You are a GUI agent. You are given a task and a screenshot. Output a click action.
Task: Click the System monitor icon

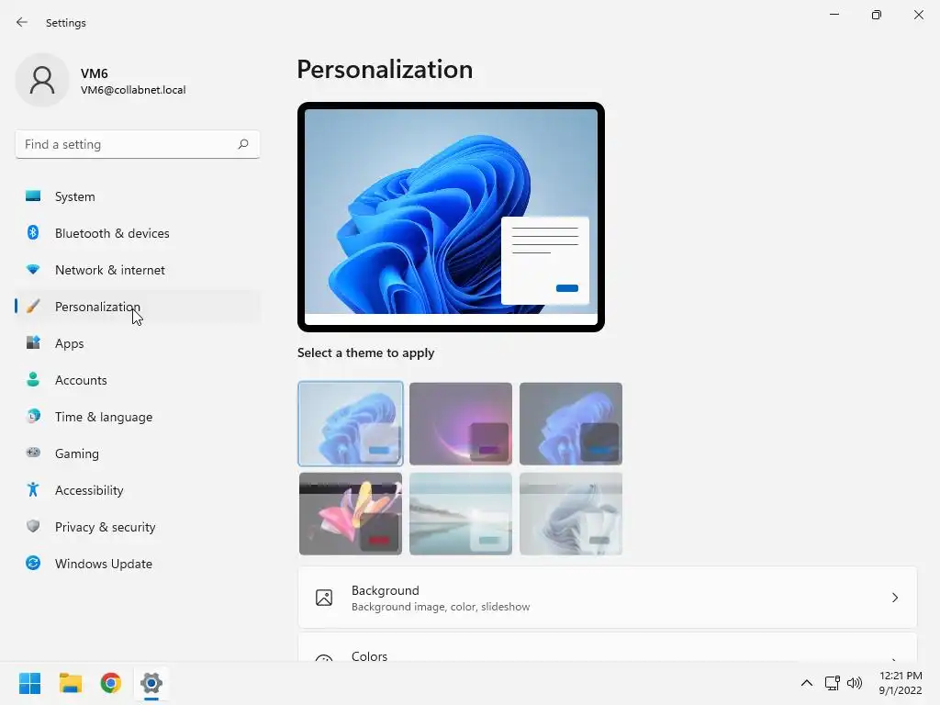coord(33,196)
